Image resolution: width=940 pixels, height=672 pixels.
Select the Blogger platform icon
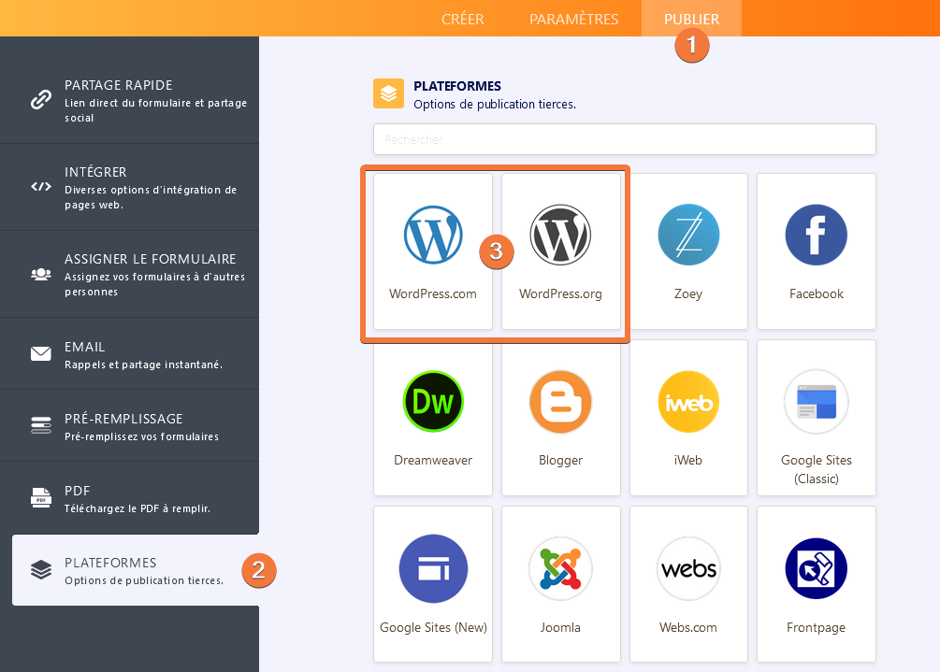(x=560, y=401)
